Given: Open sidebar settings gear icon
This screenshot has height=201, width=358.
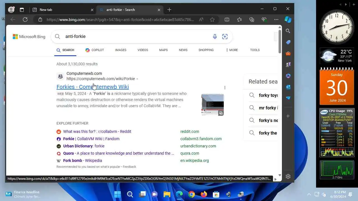Looking at the screenshot, I should pyautogui.click(x=288, y=176).
